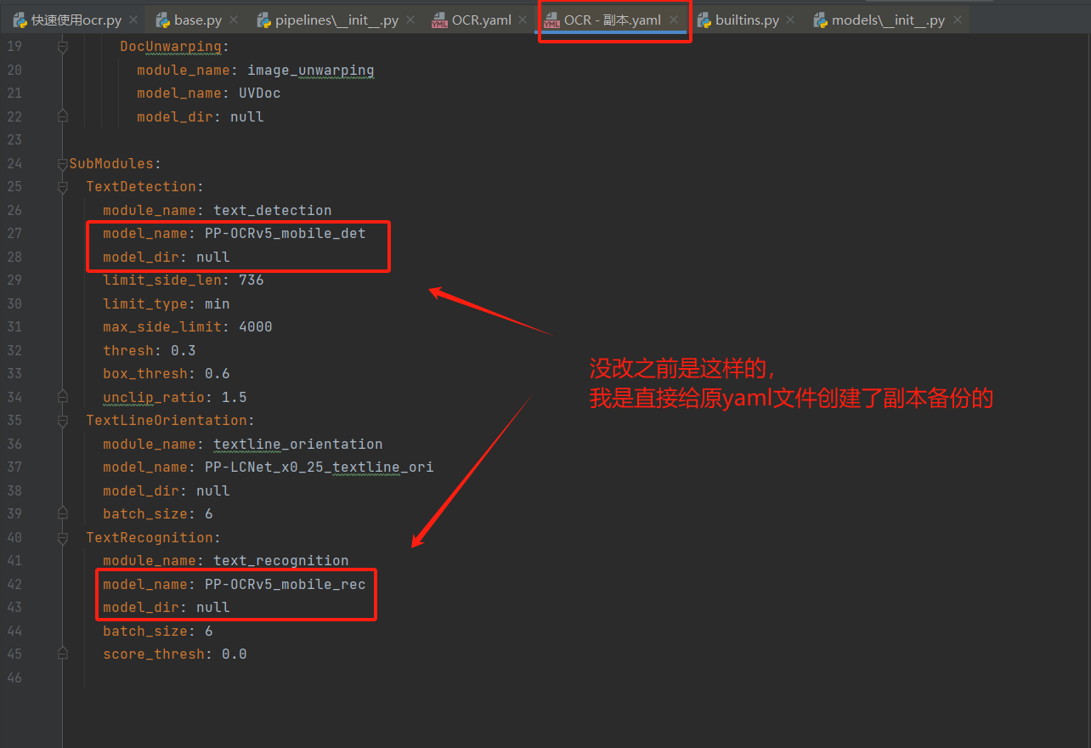This screenshot has width=1091, height=748.
Task: Click the thresh value 0.3
Action: tap(183, 350)
